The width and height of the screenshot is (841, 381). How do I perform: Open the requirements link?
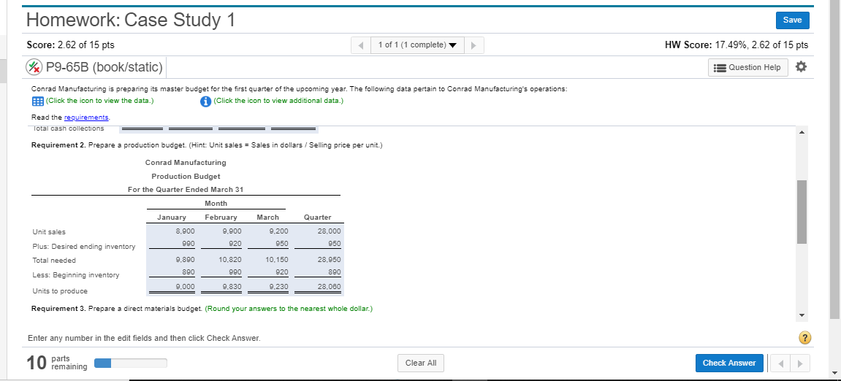[86, 117]
